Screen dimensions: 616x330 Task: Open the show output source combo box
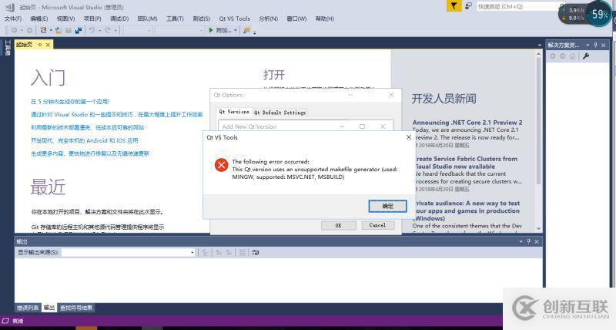pos(128,253)
